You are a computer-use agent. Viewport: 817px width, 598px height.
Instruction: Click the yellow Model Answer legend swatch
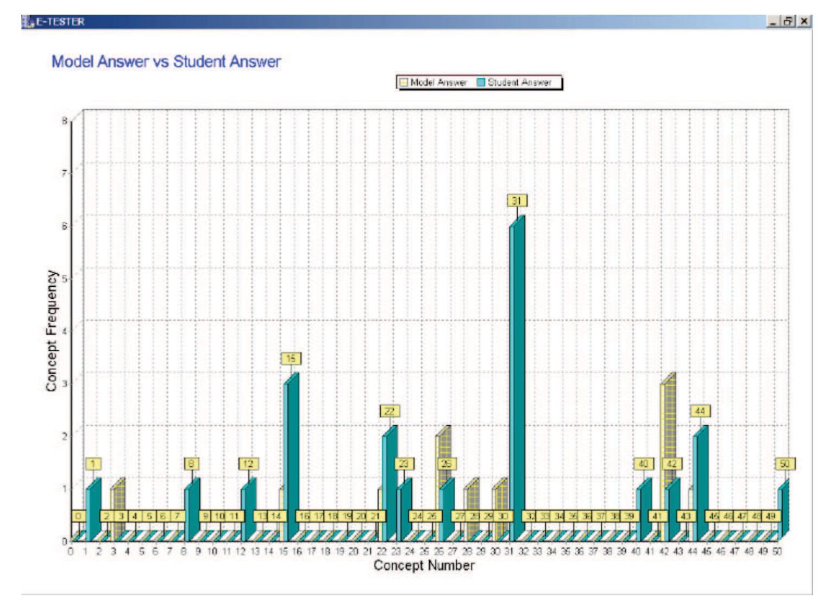coord(404,83)
